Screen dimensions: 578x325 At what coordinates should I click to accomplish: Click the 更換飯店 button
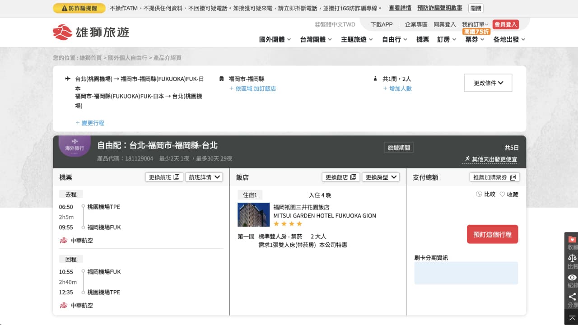[x=341, y=177]
